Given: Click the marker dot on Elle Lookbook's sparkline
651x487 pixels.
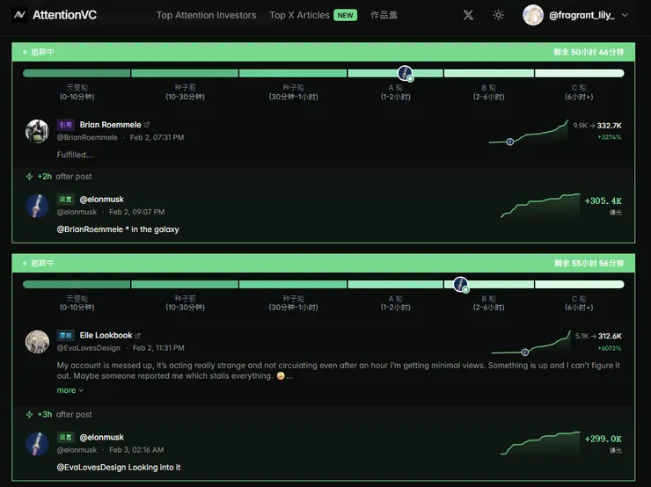Looking at the screenshot, I should [525, 353].
